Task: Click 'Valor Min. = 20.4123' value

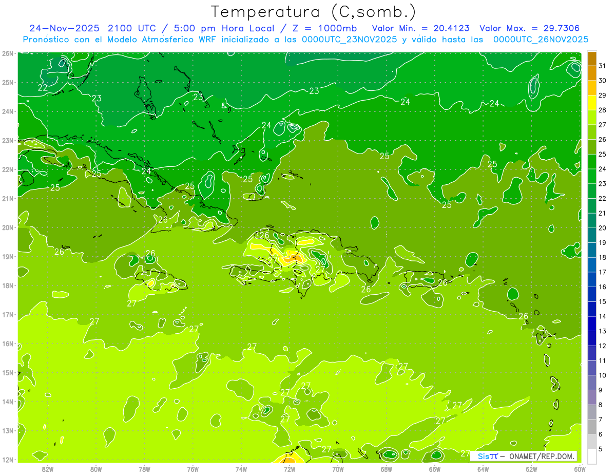Action: click(x=420, y=28)
